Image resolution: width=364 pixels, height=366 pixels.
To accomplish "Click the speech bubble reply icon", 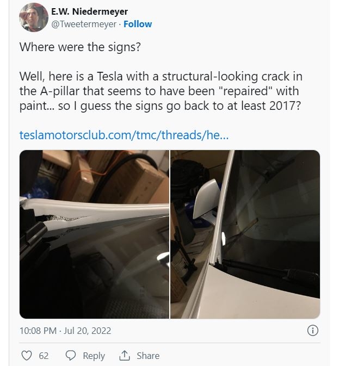I will pyautogui.click(x=71, y=356).
